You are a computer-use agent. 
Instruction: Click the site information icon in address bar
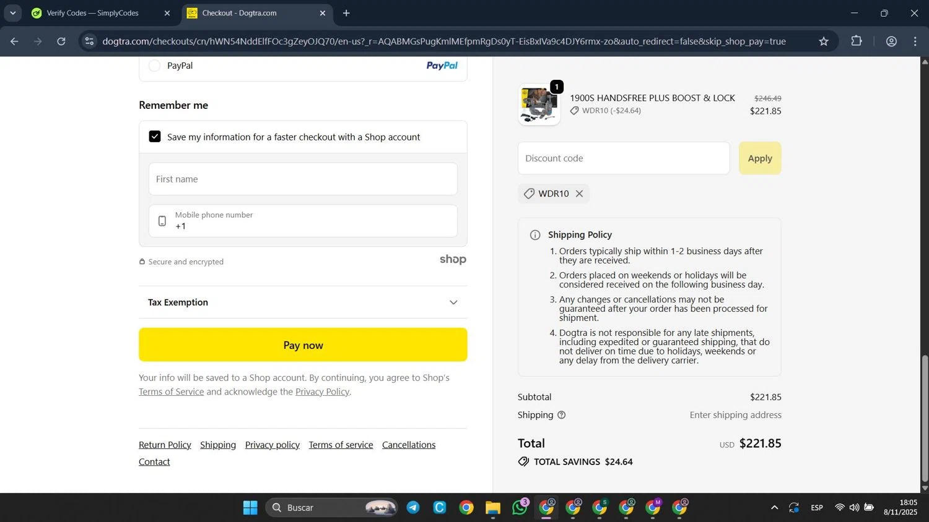89,41
